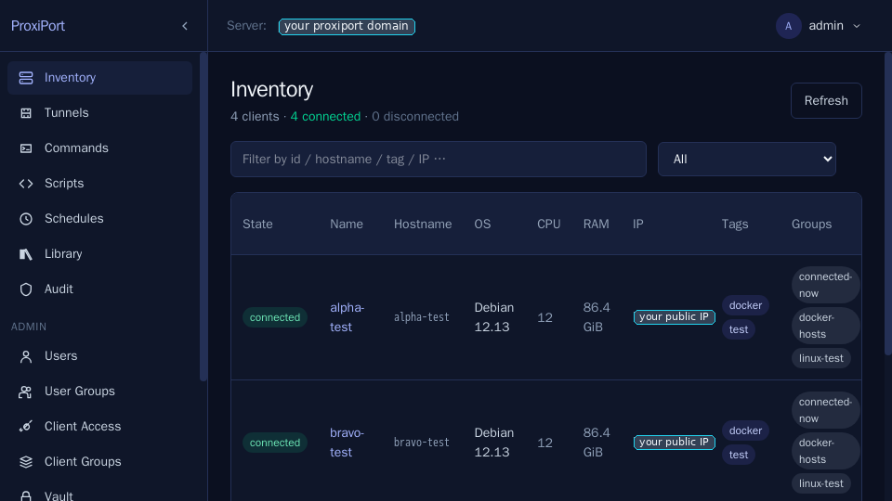892x501 pixels.
Task: Open the All state filter dropdown
Action: tap(746, 159)
